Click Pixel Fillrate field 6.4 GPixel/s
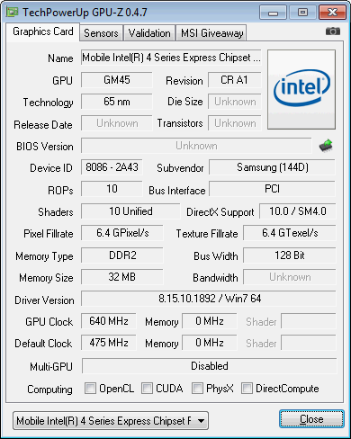This screenshot has width=351, height=439. point(122,233)
